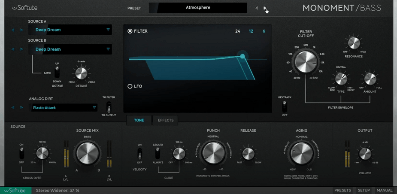This screenshot has height=194, width=397.
Task: Toggle the Velocity On/Off switch
Action: tap(139, 154)
